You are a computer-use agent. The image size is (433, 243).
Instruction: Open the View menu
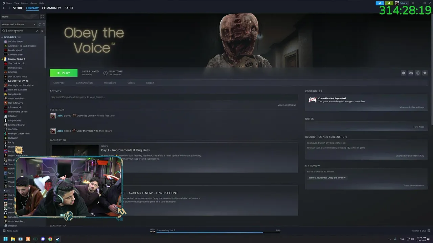pyautogui.click(x=17, y=3)
